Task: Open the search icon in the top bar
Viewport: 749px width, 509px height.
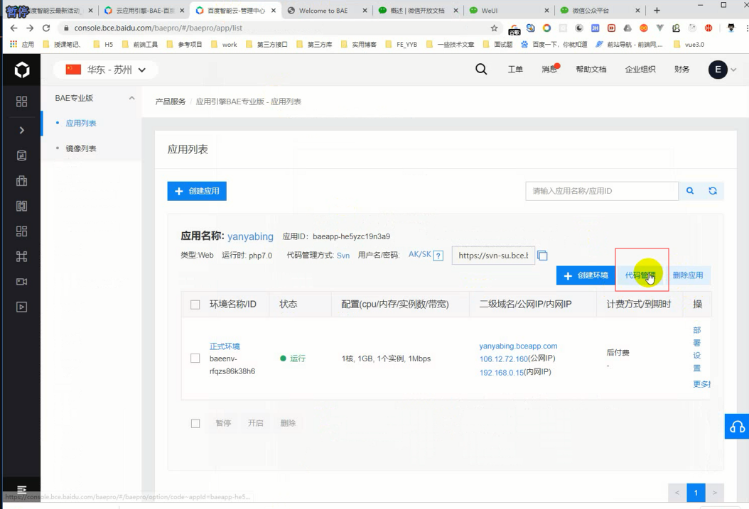Action: (x=480, y=70)
